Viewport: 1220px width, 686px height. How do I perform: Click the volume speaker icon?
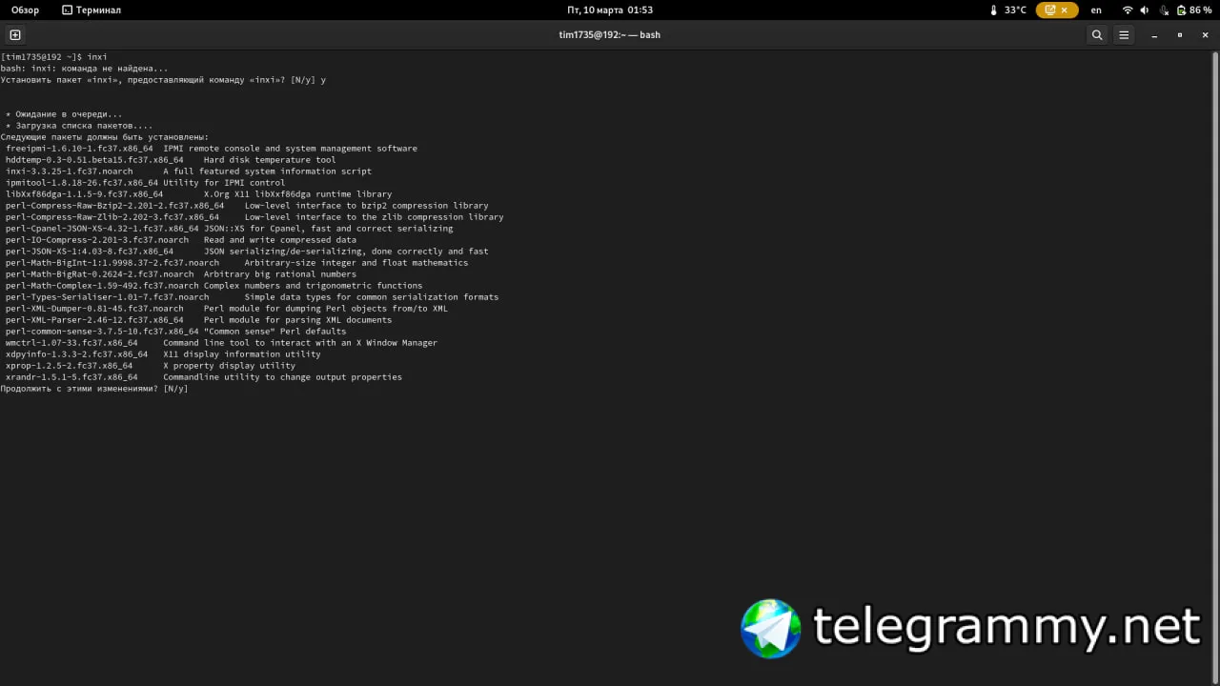[x=1145, y=10]
